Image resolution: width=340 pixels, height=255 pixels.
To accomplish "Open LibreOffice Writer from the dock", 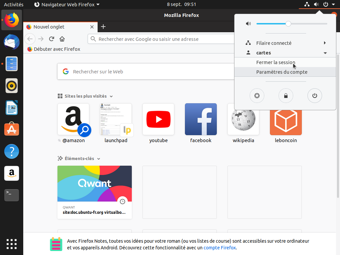I will tap(12, 108).
